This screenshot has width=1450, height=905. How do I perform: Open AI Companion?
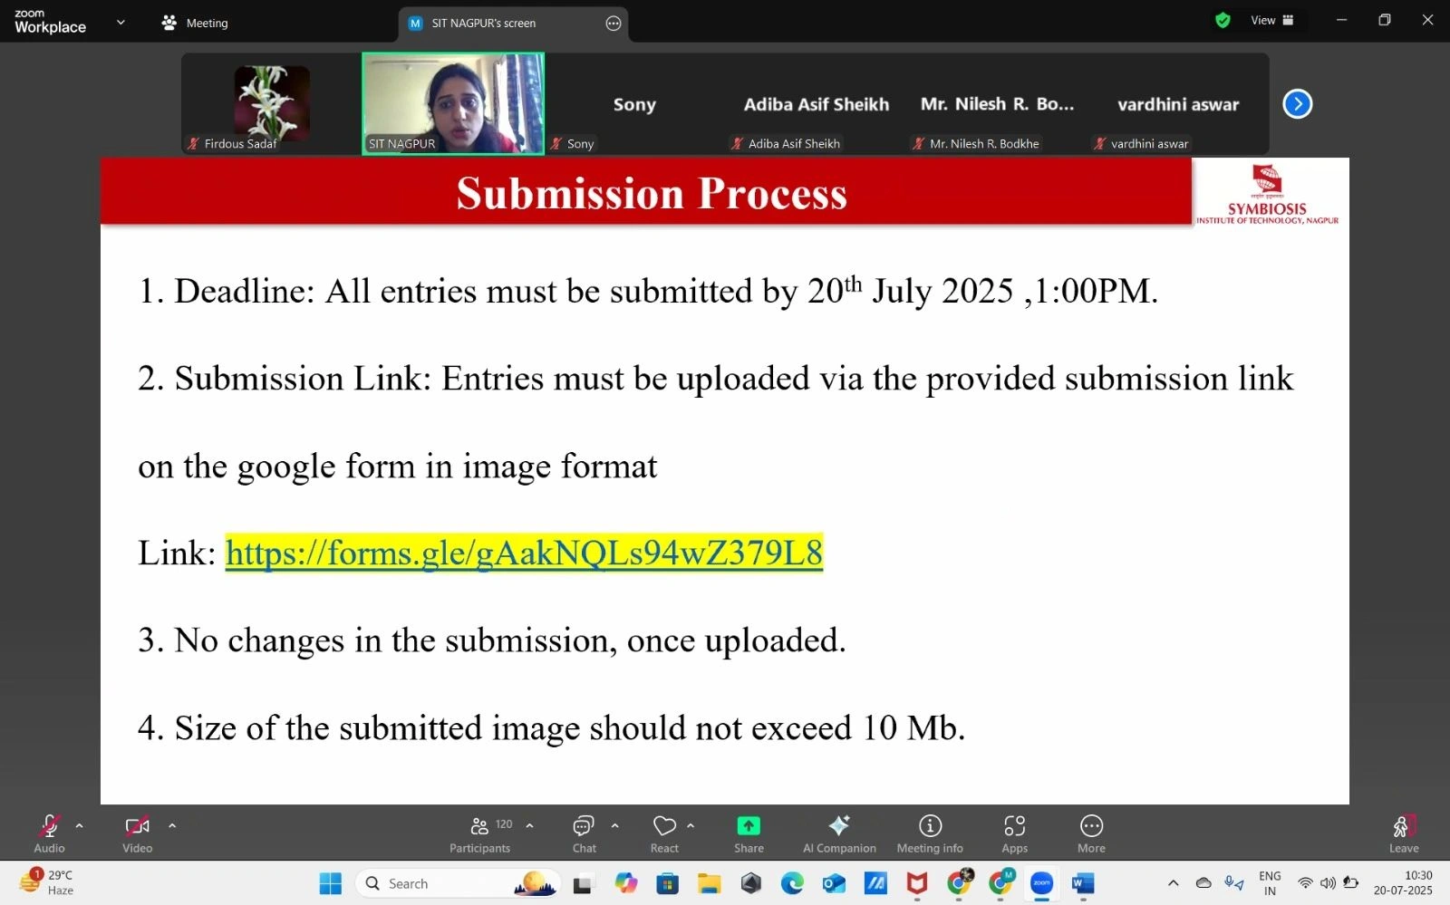[x=838, y=826]
